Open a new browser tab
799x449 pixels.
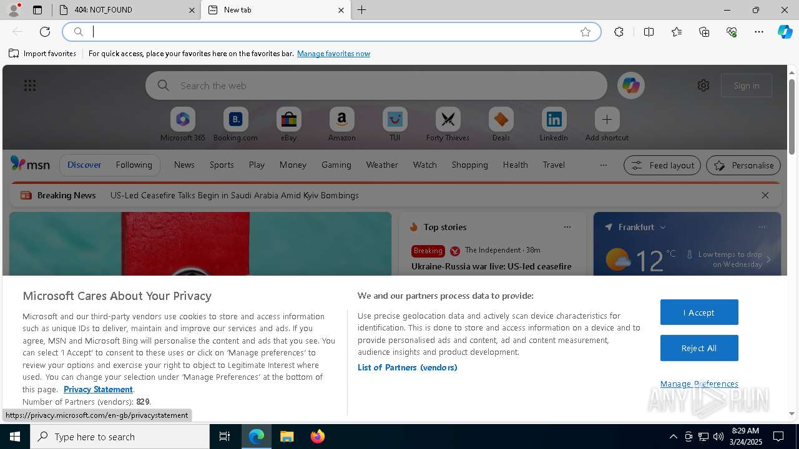click(x=361, y=10)
